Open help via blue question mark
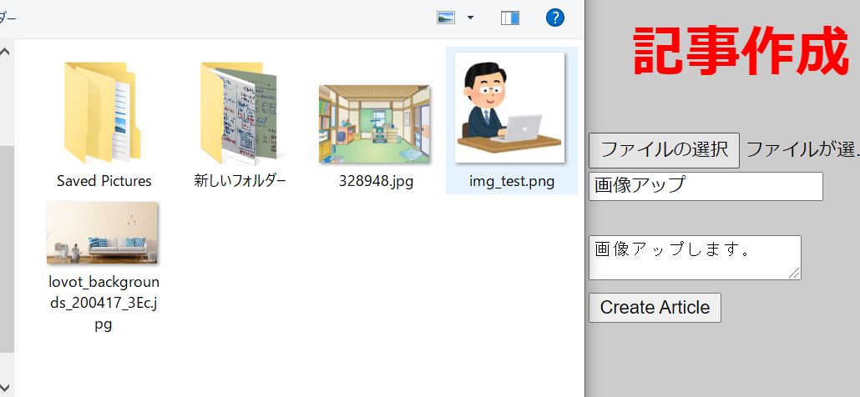 pyautogui.click(x=555, y=18)
